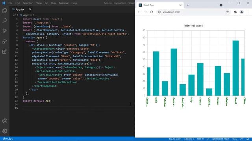The height and width of the screenshot is (141, 252).
Task: Open the notifications bell in the status bar
Action: pyautogui.click(x=248, y=139)
